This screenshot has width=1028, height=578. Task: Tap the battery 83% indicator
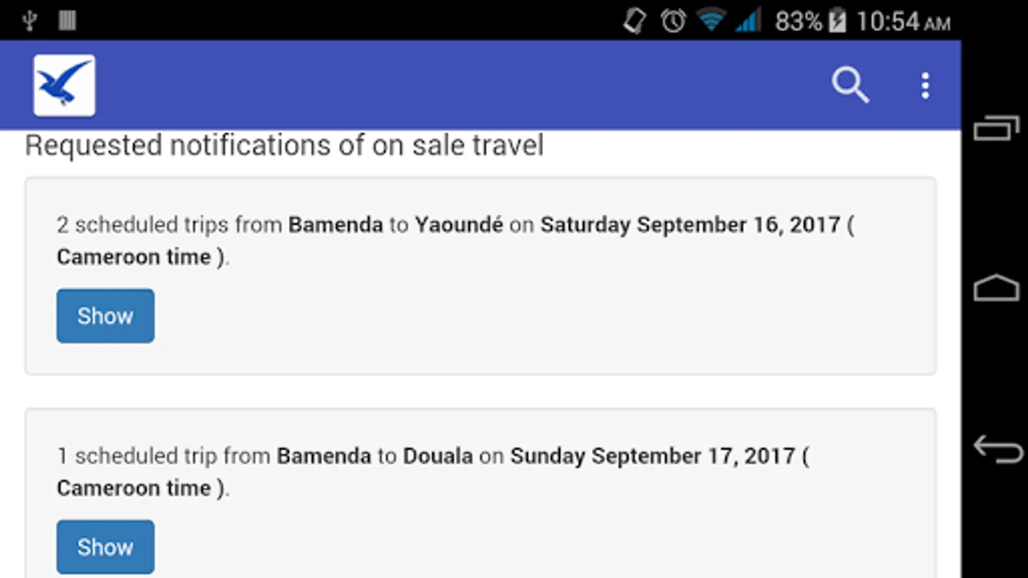[x=810, y=21]
